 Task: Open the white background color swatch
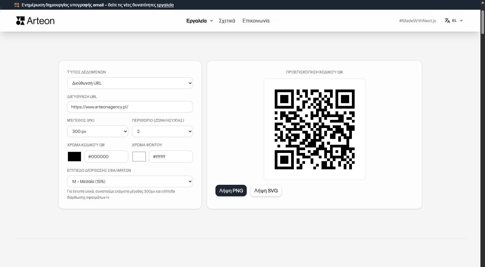[139, 157]
